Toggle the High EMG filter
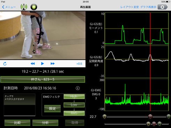The height and width of the screenshot is (128, 171). point(74,97)
